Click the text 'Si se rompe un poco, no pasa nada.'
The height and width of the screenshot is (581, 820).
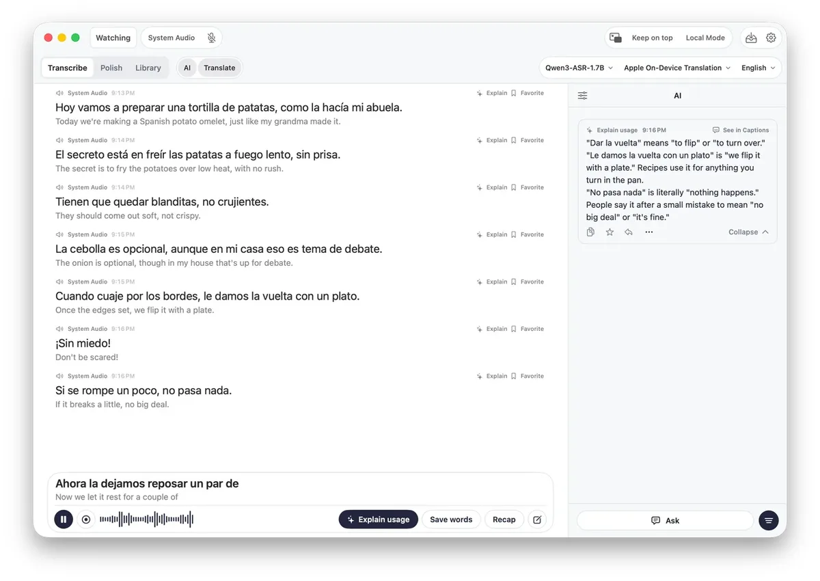[143, 391]
